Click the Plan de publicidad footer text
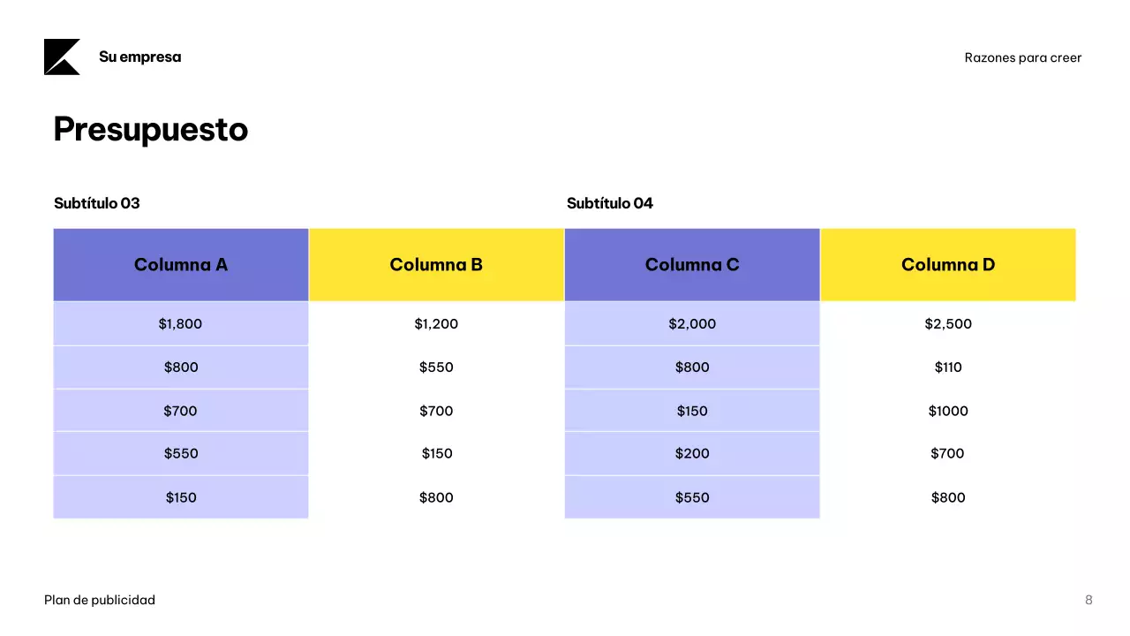The width and height of the screenshot is (1130, 636). (100, 601)
